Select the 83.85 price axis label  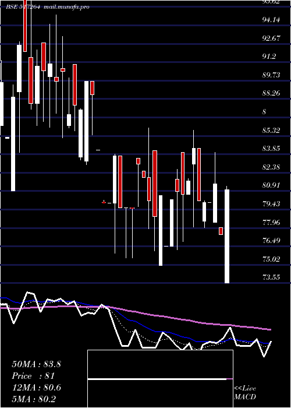271,149
